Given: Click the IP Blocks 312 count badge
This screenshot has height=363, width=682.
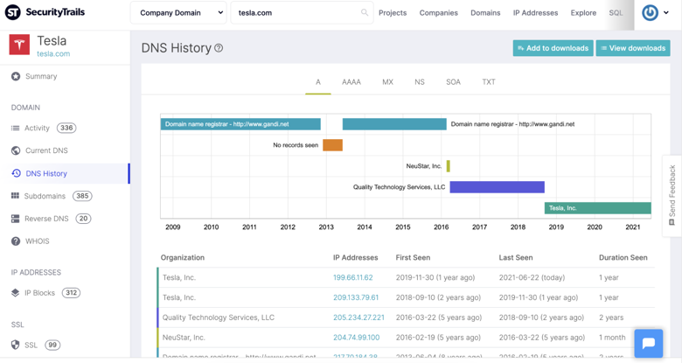Looking at the screenshot, I should pos(72,292).
